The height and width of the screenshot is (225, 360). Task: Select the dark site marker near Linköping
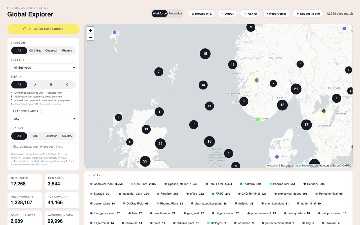pos(324,111)
